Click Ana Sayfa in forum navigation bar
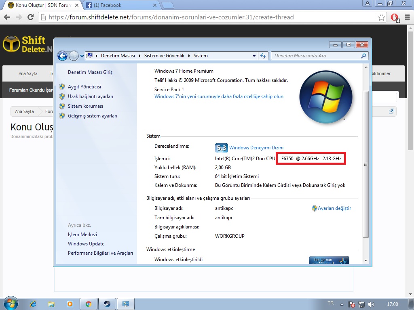414x310 pixels. click(28, 73)
